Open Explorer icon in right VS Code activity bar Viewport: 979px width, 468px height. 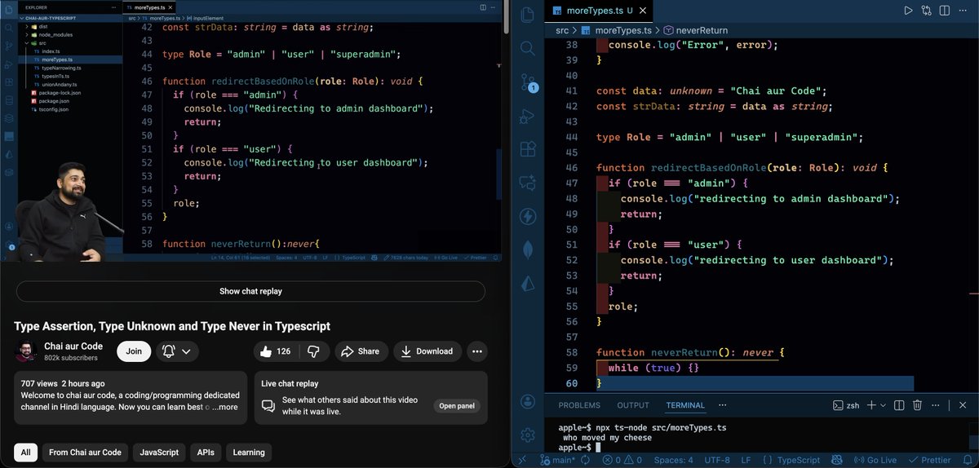[528, 15]
